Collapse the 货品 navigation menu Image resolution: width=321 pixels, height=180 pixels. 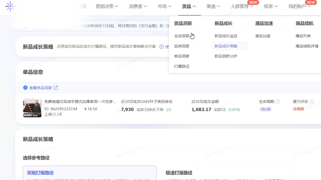(x=189, y=7)
